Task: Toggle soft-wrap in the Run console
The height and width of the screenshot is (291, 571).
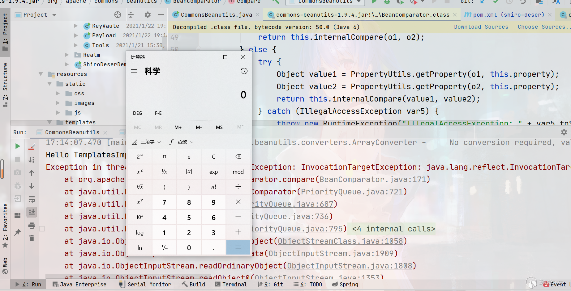Action: point(32,199)
